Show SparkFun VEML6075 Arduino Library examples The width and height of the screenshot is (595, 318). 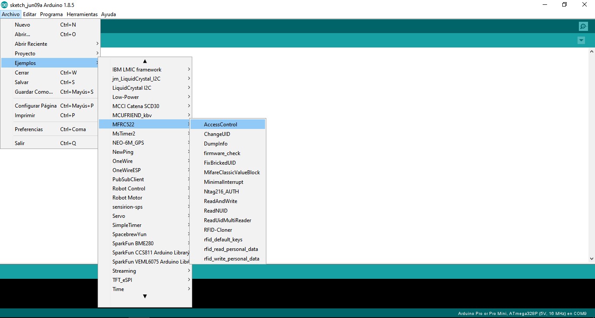[145, 262]
